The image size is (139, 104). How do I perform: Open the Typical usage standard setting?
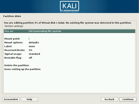tap(69, 54)
